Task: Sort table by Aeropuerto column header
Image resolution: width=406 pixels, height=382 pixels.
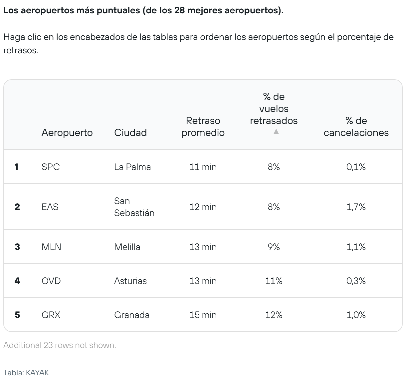Action: pyautogui.click(x=67, y=133)
